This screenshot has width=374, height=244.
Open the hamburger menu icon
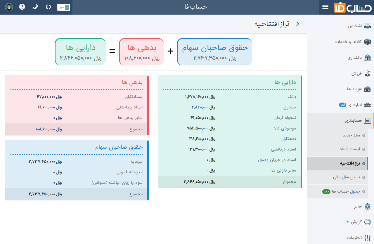pyautogui.click(x=325, y=7)
